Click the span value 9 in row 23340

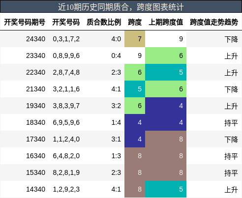(x=140, y=56)
